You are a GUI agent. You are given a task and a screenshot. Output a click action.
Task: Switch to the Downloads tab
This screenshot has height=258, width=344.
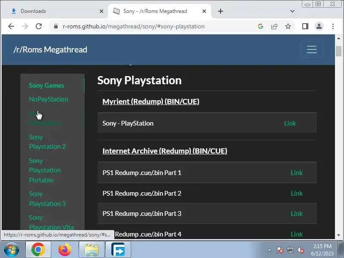pos(55,11)
